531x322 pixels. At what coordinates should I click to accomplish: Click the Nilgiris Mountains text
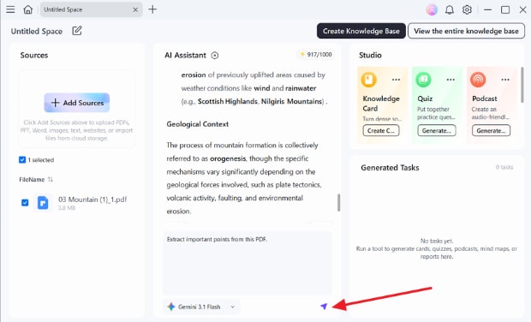tap(291, 101)
